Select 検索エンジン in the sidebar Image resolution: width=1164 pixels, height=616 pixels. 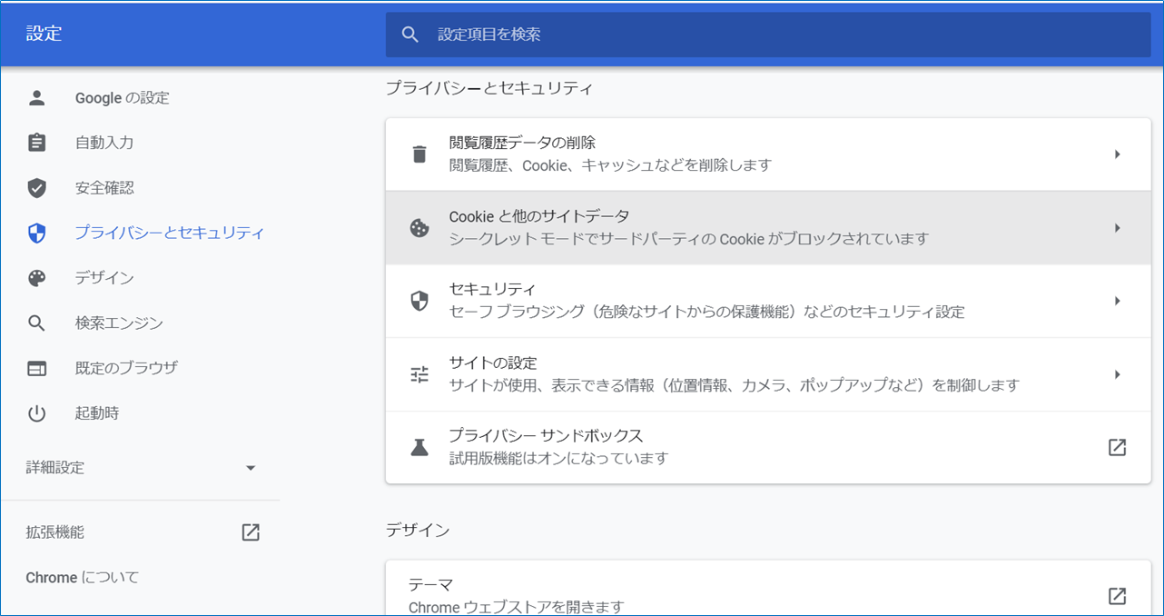coord(119,323)
